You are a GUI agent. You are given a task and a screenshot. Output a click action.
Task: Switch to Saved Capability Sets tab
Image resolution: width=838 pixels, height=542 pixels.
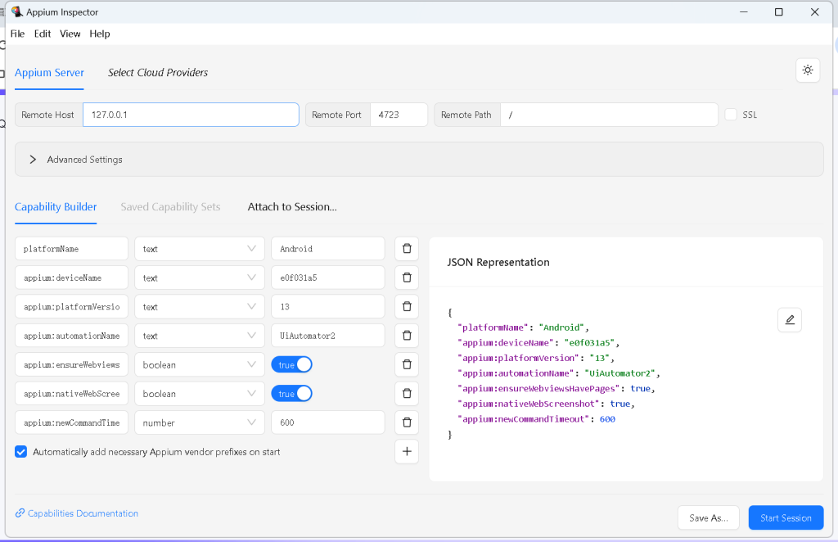click(170, 207)
